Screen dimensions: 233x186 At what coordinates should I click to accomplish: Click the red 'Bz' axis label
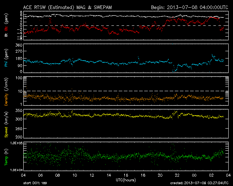pyautogui.click(x=6, y=29)
